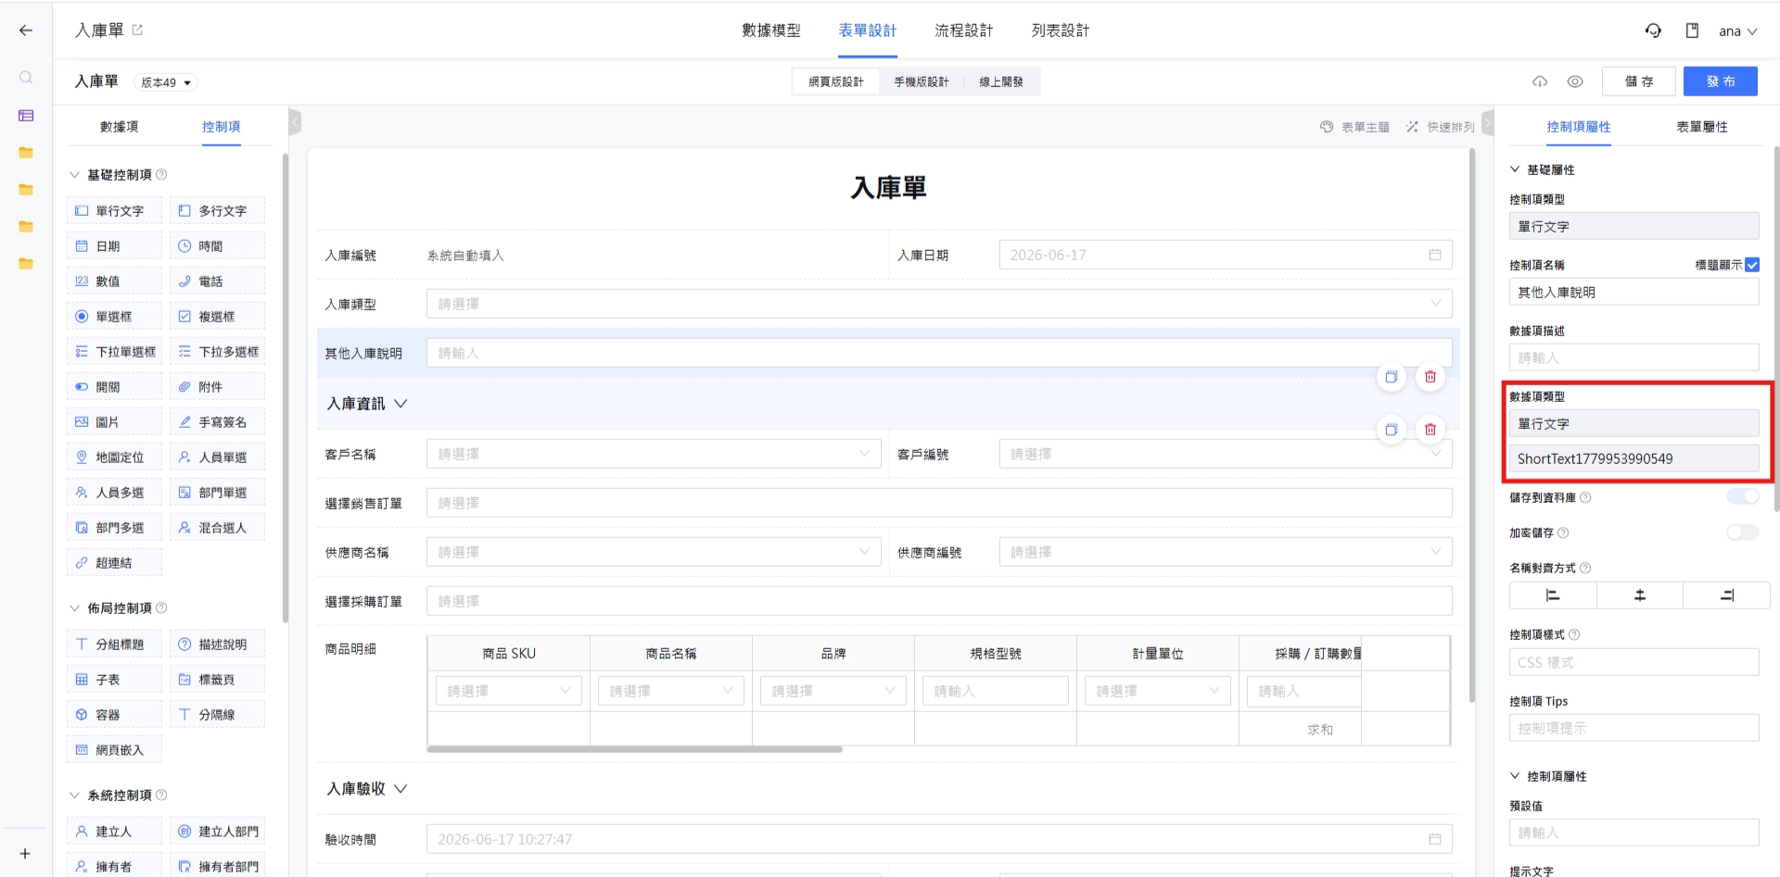Viewport: 1780px width, 877px height.
Task: Open 表單主題 theme settings
Action: point(1354,127)
